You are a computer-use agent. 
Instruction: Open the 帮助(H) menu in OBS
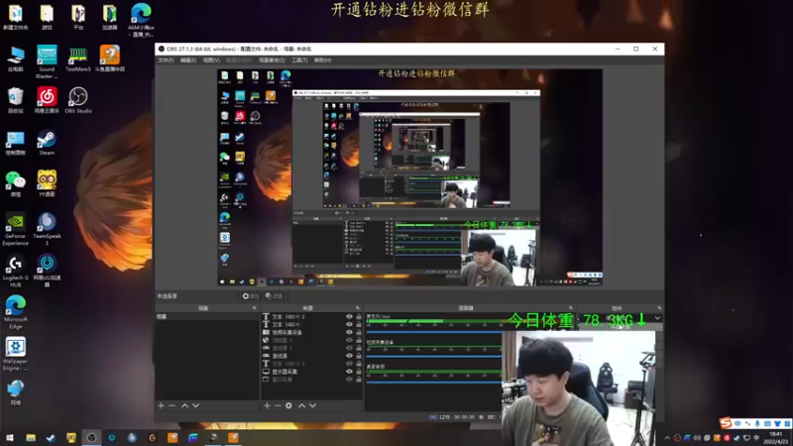[x=322, y=60]
